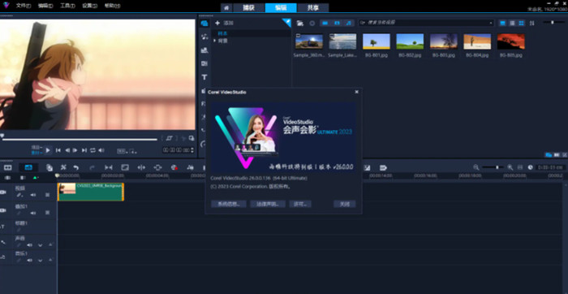The width and height of the screenshot is (568, 294).
Task: Open the Title (T) library category
Action: tap(204, 77)
